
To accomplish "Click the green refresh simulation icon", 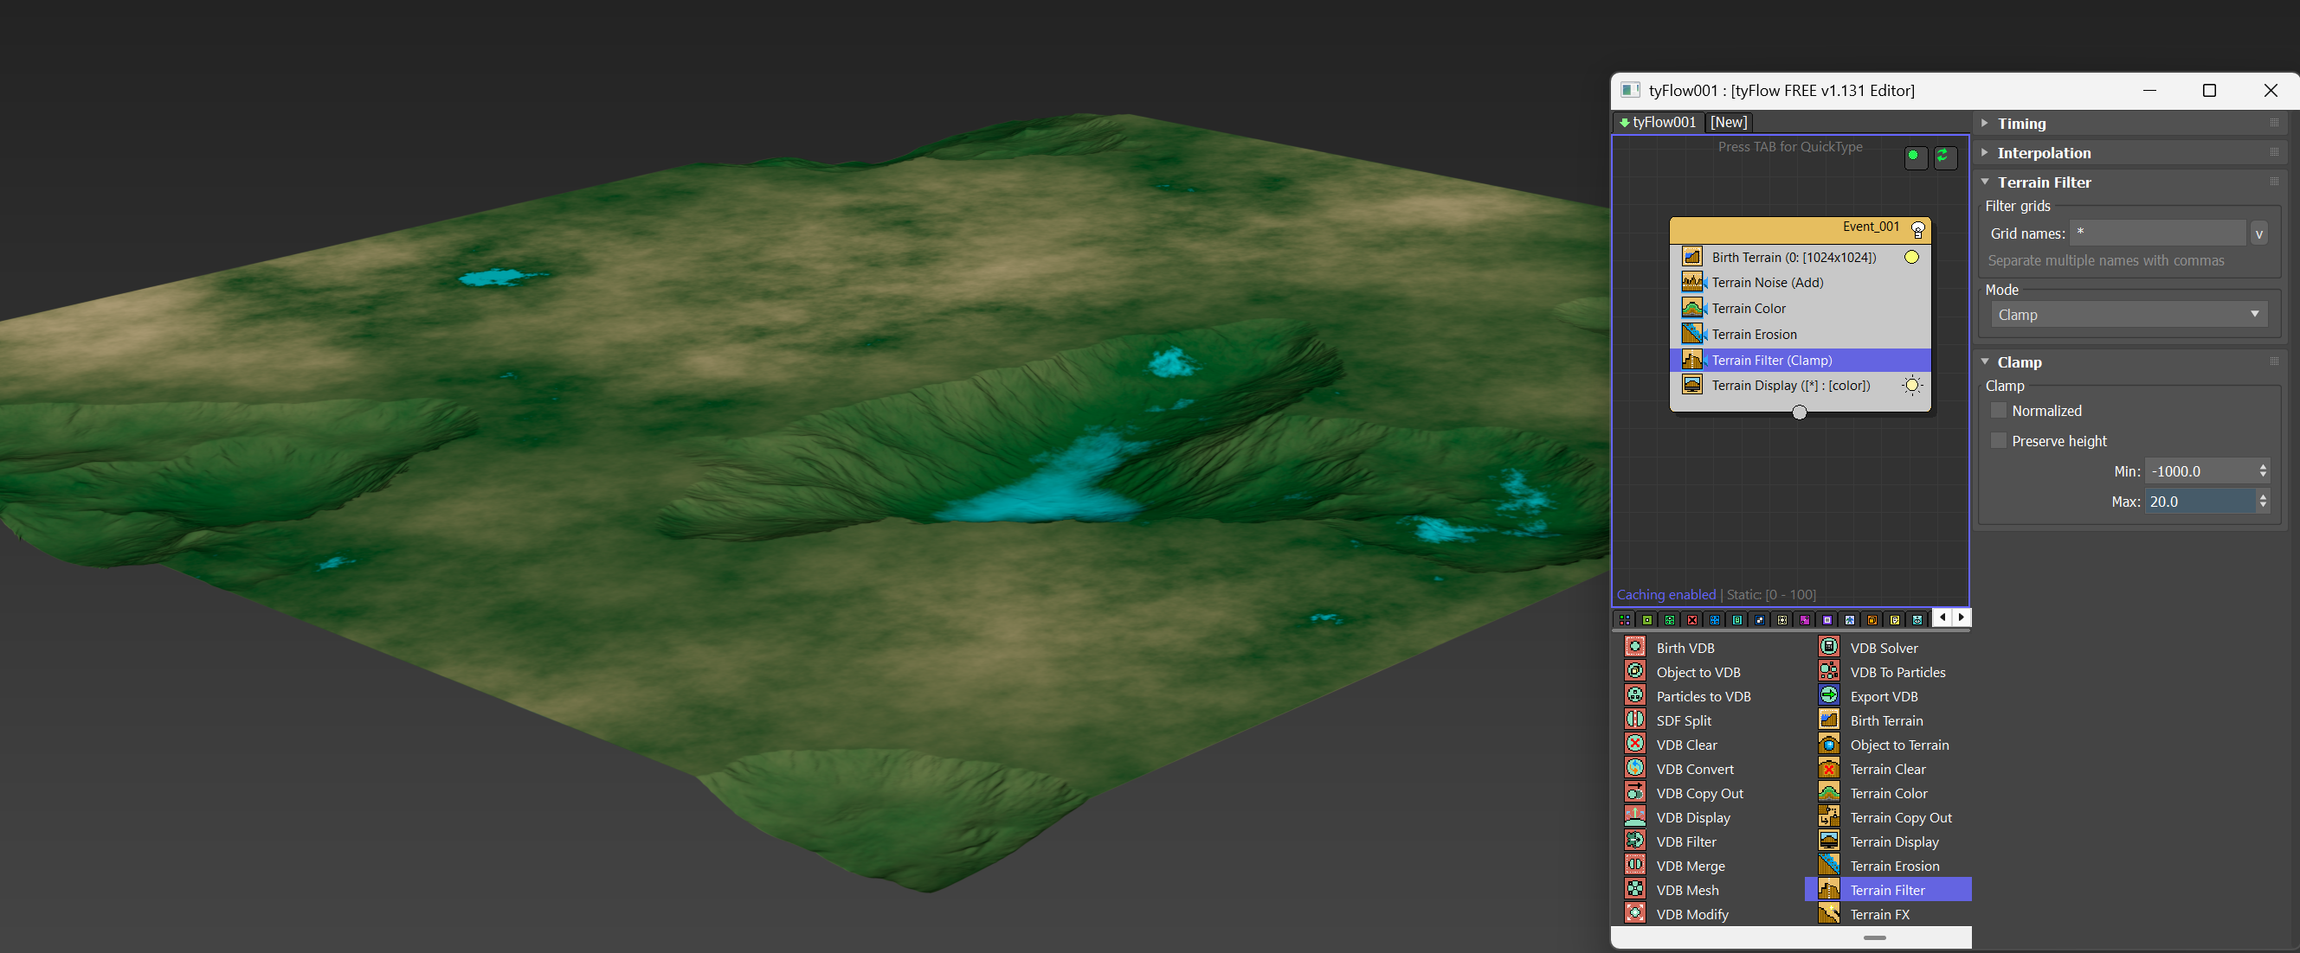I will [1943, 157].
